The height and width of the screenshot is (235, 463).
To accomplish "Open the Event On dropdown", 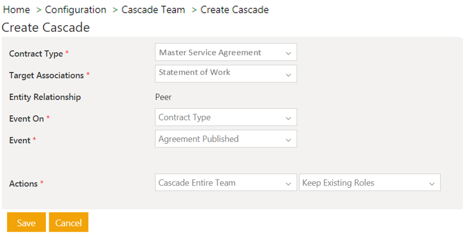I will [225, 117].
